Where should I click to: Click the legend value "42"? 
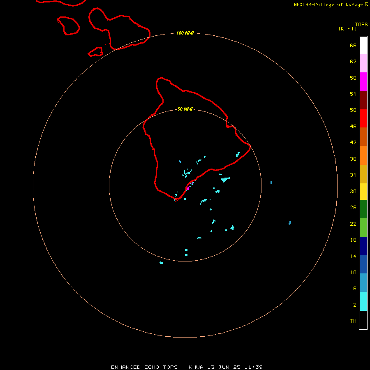353,142
